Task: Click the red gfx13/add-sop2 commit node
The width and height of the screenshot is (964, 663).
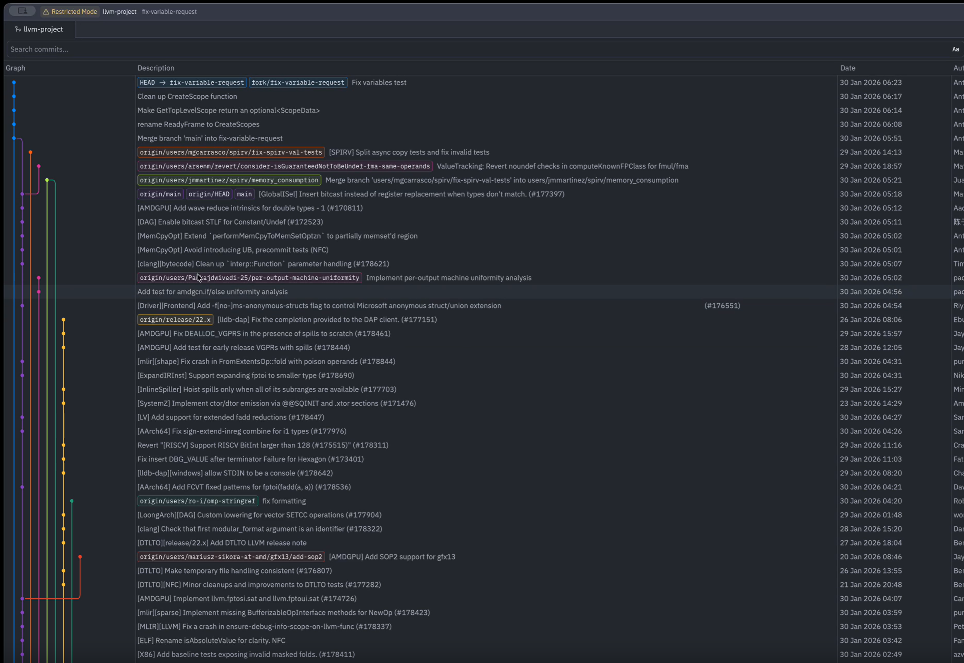Action: click(x=80, y=557)
